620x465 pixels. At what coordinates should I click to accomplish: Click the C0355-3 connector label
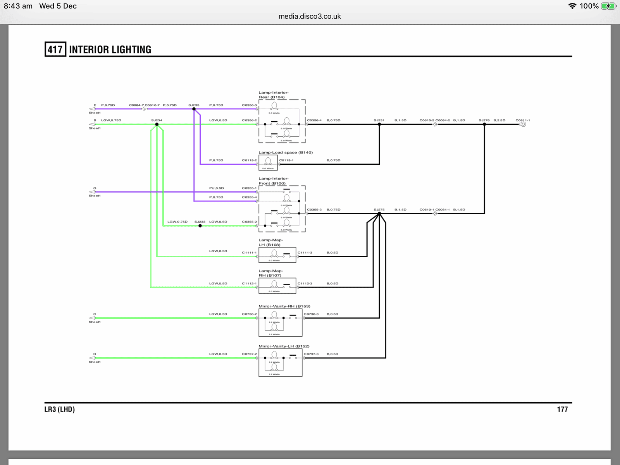(x=314, y=210)
